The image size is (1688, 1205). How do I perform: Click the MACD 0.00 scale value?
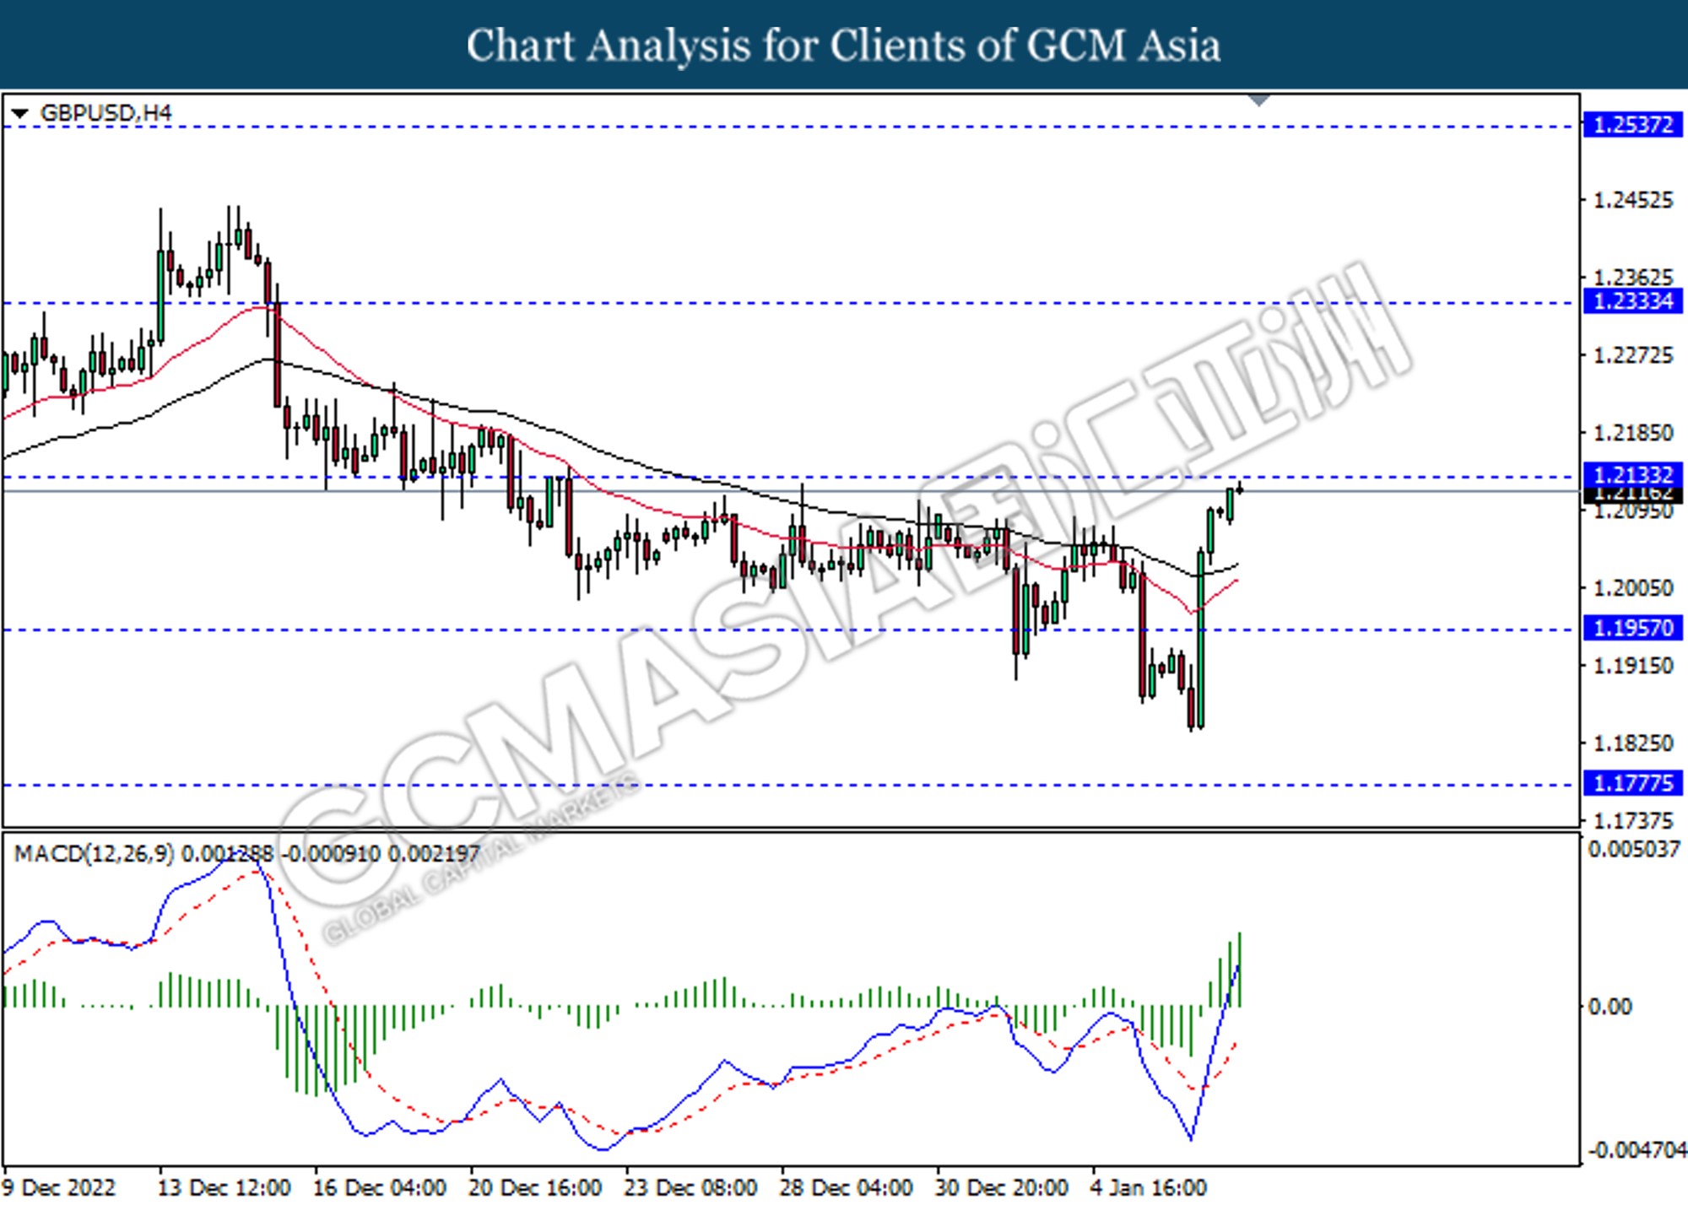[1610, 1006]
